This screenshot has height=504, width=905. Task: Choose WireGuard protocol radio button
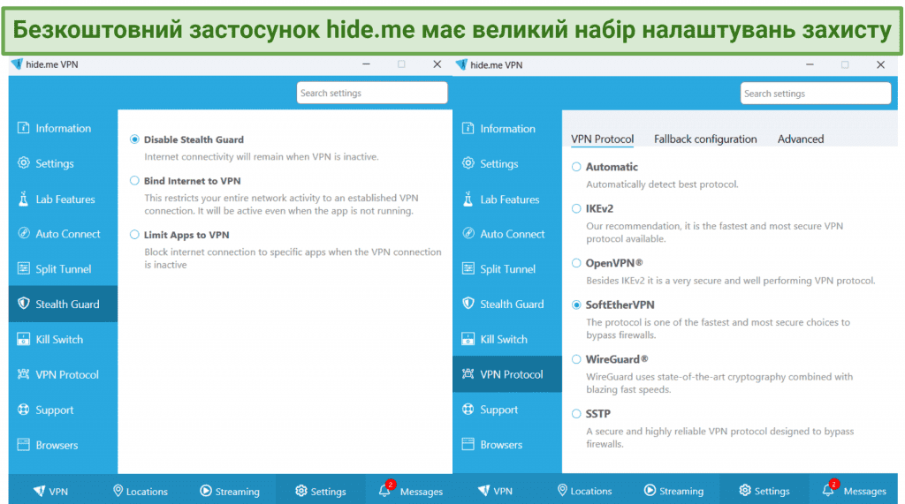(576, 359)
